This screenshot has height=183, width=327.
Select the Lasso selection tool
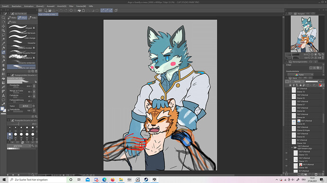(3, 35)
